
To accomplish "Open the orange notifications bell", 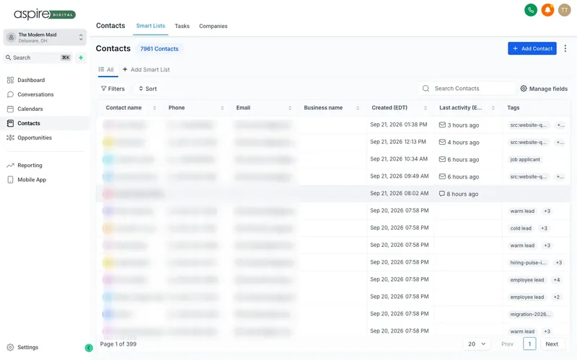I will coord(547,10).
